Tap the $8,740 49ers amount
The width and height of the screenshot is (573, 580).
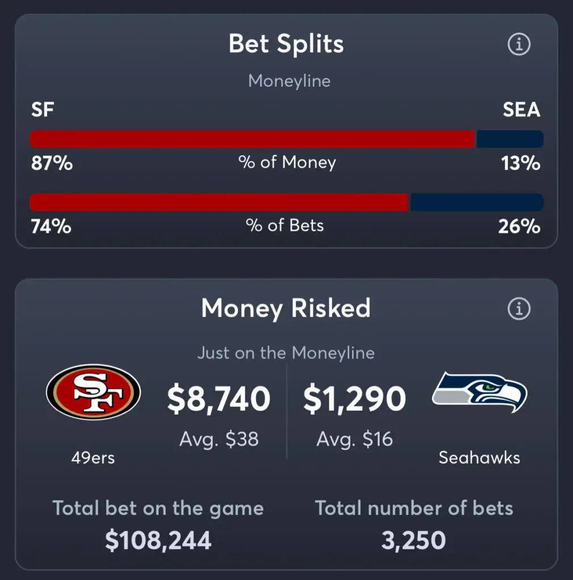(x=219, y=399)
